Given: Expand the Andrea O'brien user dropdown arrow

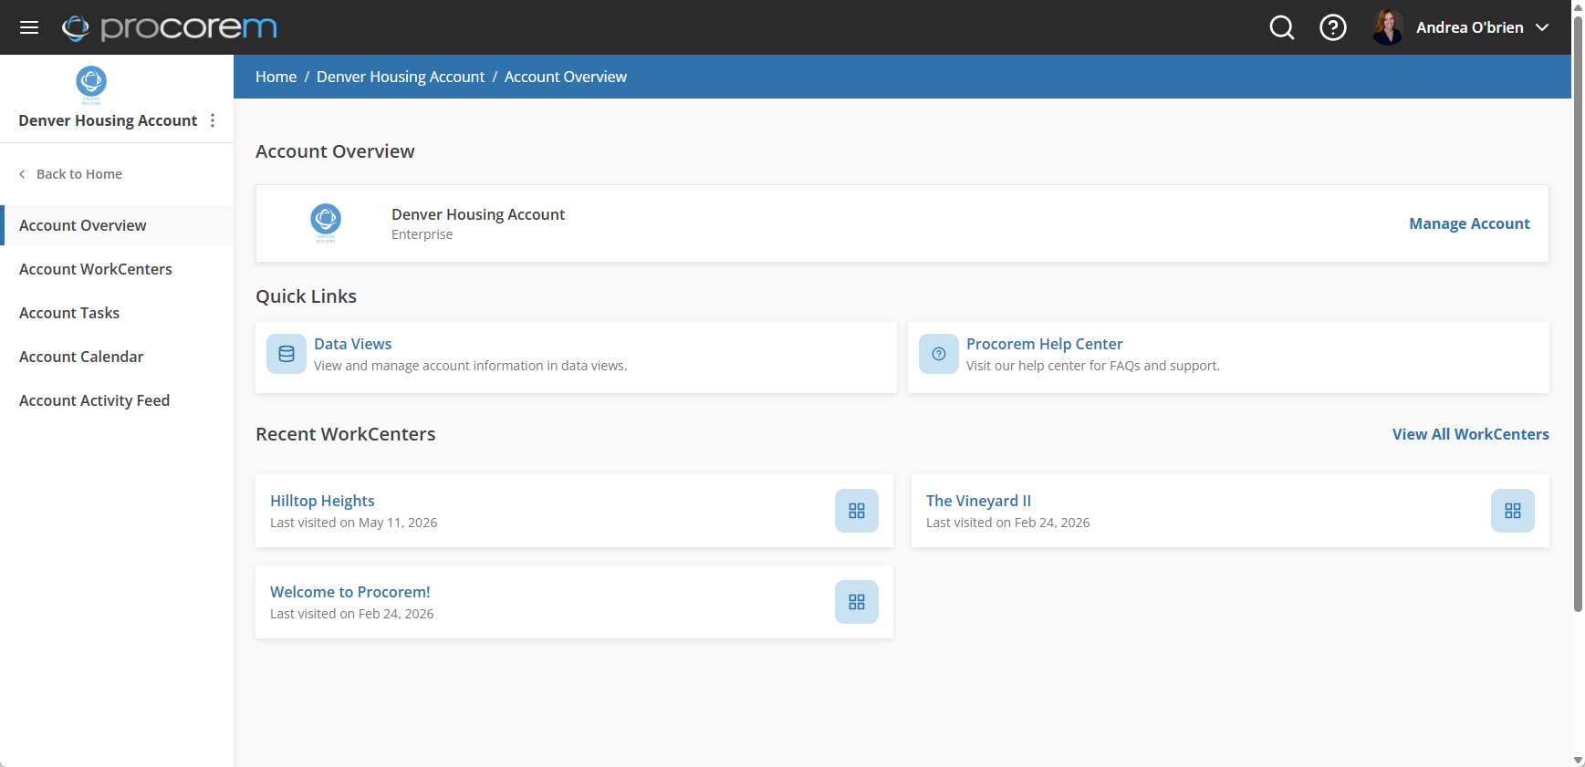Looking at the screenshot, I should tap(1542, 27).
